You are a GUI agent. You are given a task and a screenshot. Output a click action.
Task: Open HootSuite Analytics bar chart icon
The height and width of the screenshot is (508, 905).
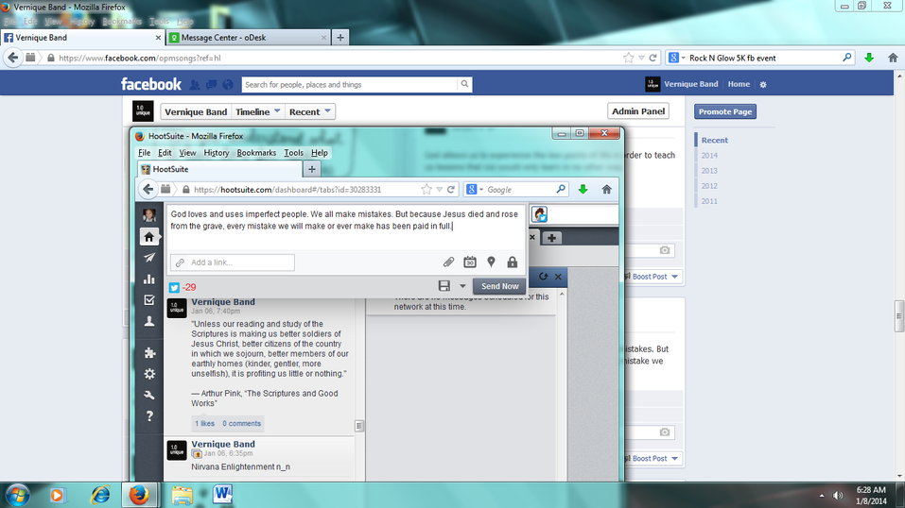click(148, 279)
